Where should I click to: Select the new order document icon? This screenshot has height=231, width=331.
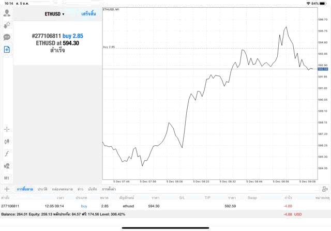(x=7, y=50)
